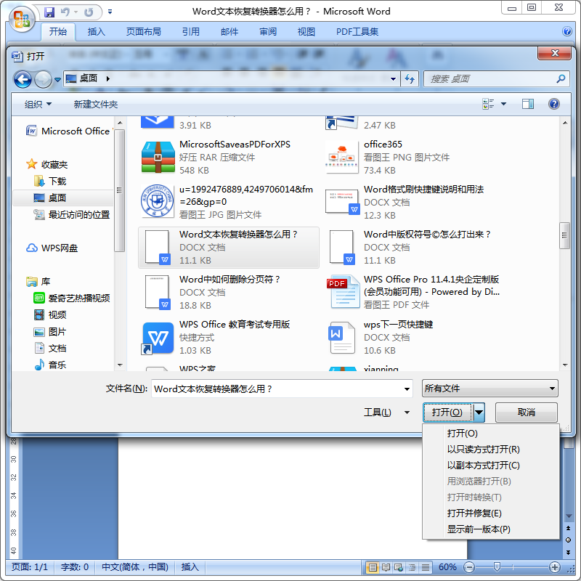Select the MicrosoftSaveasPDFForXPS RAR archive icon

pyautogui.click(x=158, y=157)
